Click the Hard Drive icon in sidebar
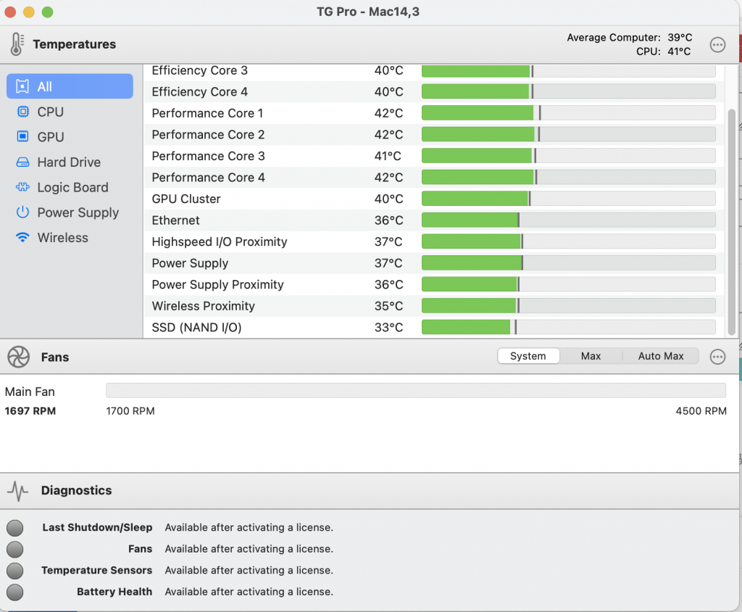742x612 pixels. 22,162
